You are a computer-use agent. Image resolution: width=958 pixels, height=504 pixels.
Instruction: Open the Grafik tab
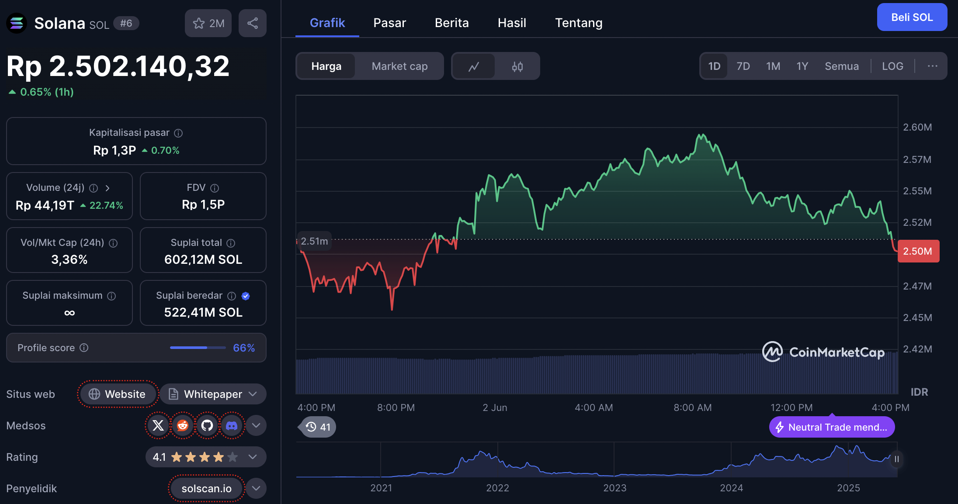(327, 23)
